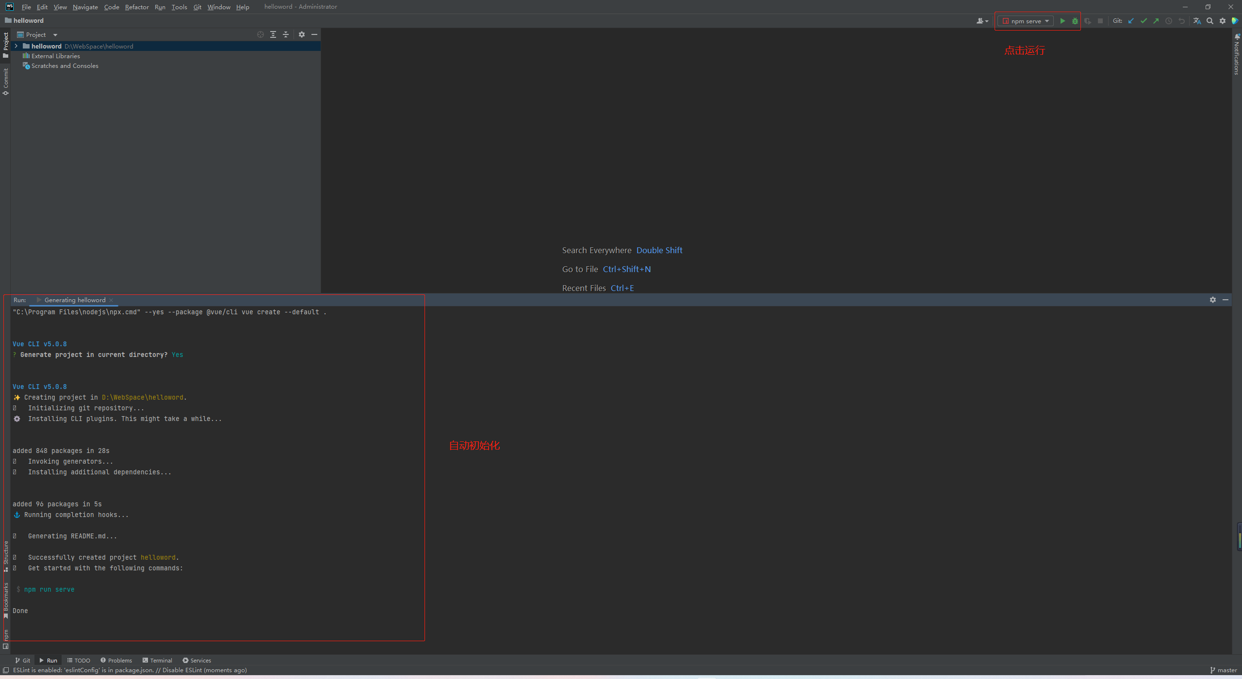Show Git history clock icon
Viewport: 1242px width, 679px height.
[1169, 21]
